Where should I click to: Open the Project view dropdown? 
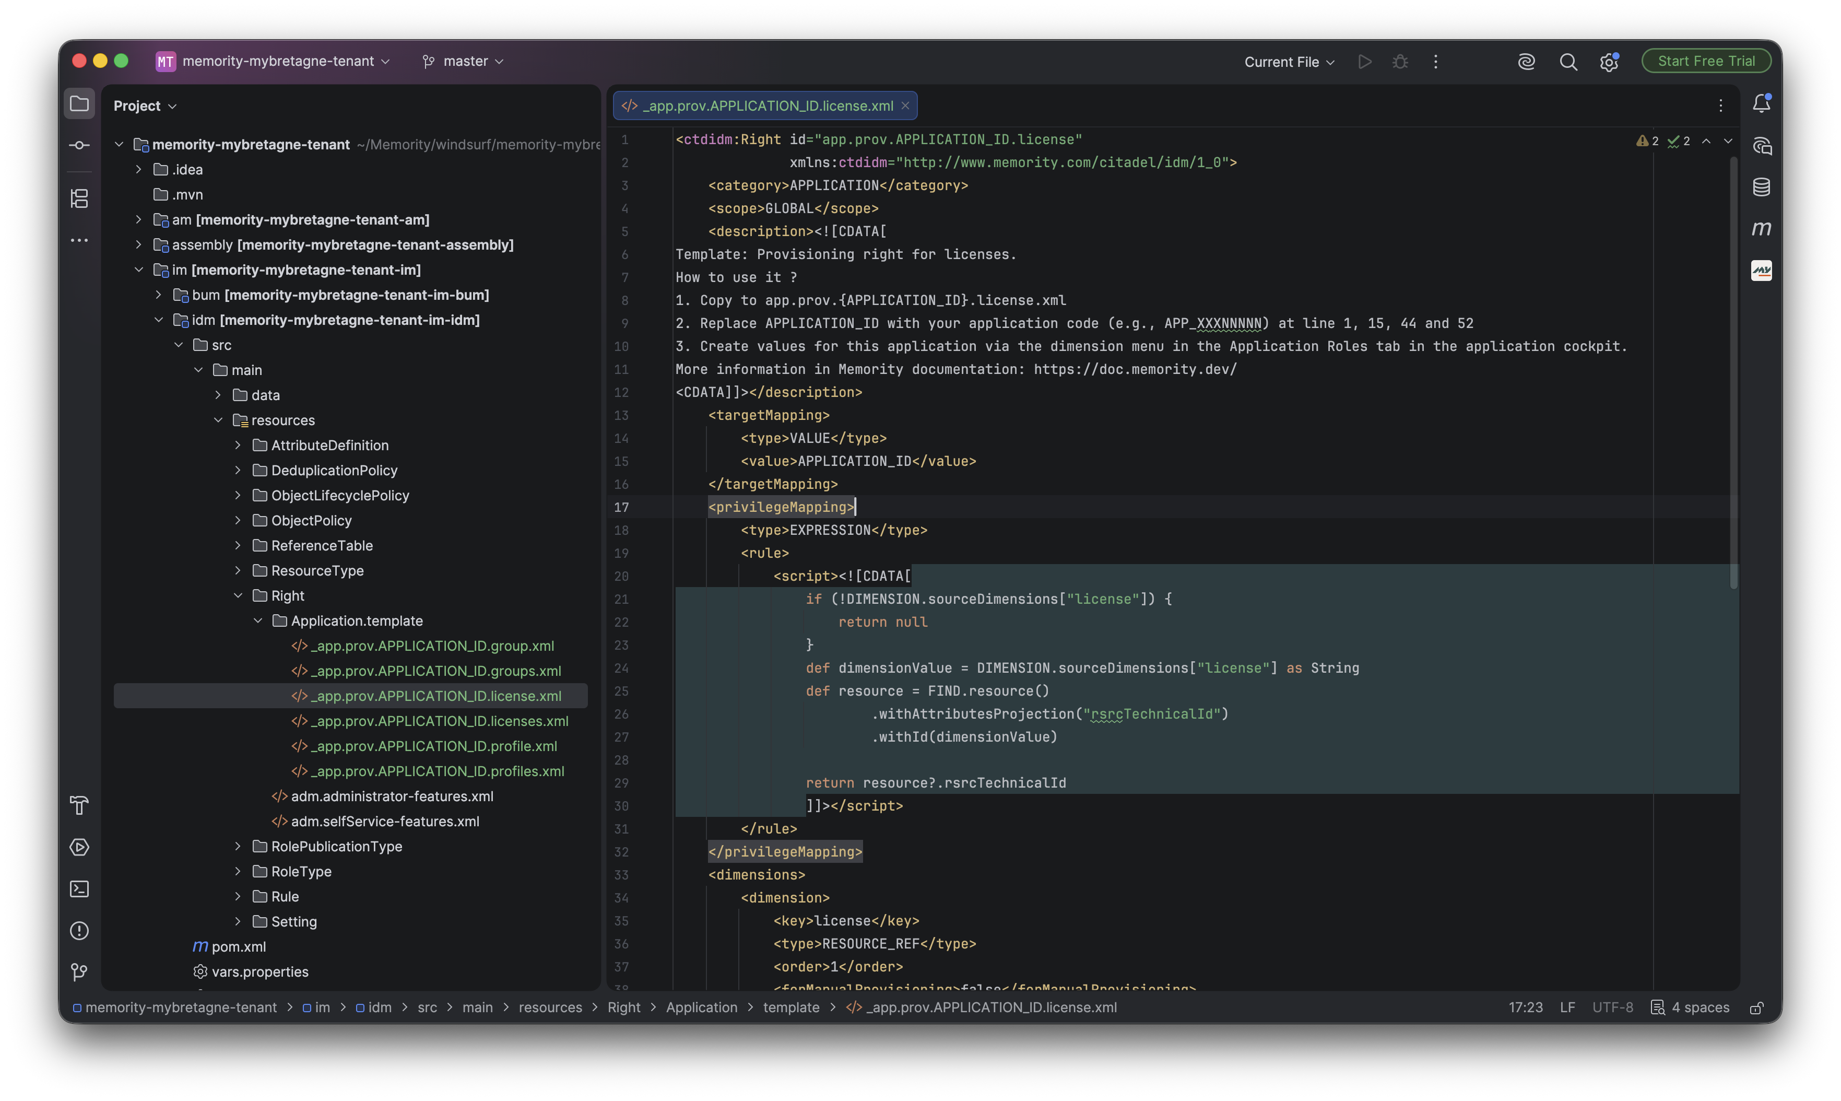[145, 106]
